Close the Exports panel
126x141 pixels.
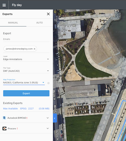[48, 14]
